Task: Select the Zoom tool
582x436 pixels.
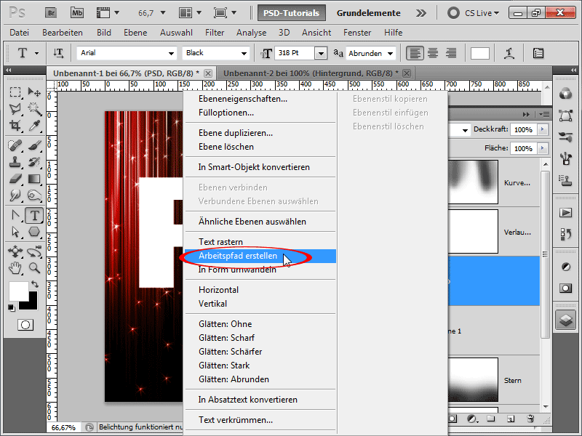Action: coord(34,267)
